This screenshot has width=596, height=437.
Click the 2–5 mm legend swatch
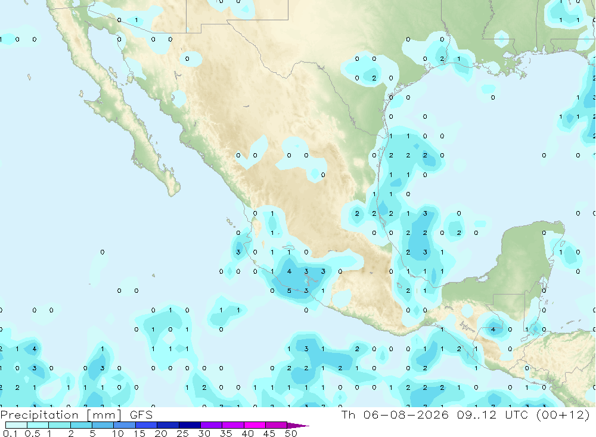[x=81, y=425]
